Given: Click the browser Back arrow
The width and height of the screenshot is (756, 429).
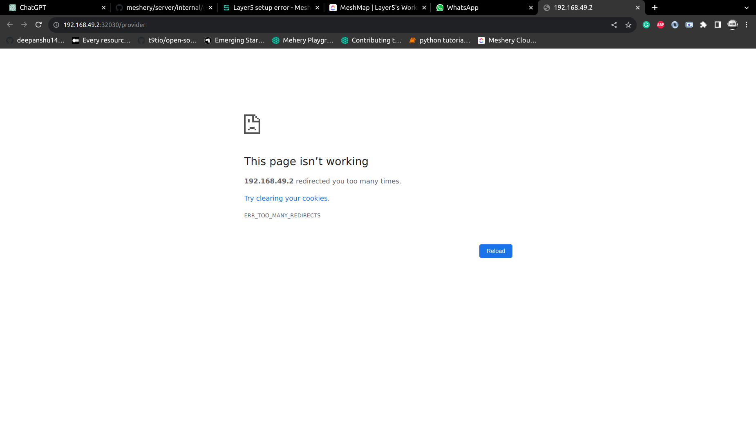Looking at the screenshot, I should point(10,25).
